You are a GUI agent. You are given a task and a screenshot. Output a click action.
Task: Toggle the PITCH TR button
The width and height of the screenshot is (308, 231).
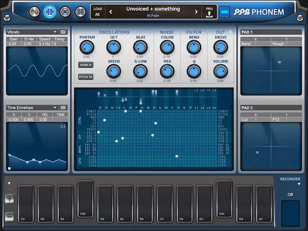(86, 77)
